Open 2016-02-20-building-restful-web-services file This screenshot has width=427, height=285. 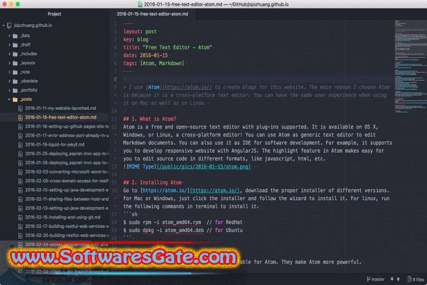tap(67, 235)
